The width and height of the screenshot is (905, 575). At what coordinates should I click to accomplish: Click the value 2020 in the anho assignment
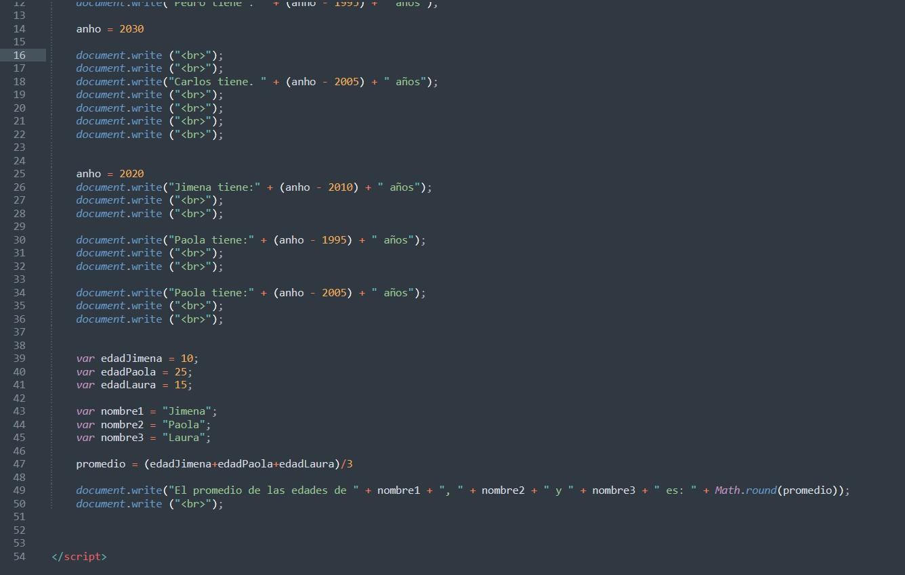click(131, 174)
